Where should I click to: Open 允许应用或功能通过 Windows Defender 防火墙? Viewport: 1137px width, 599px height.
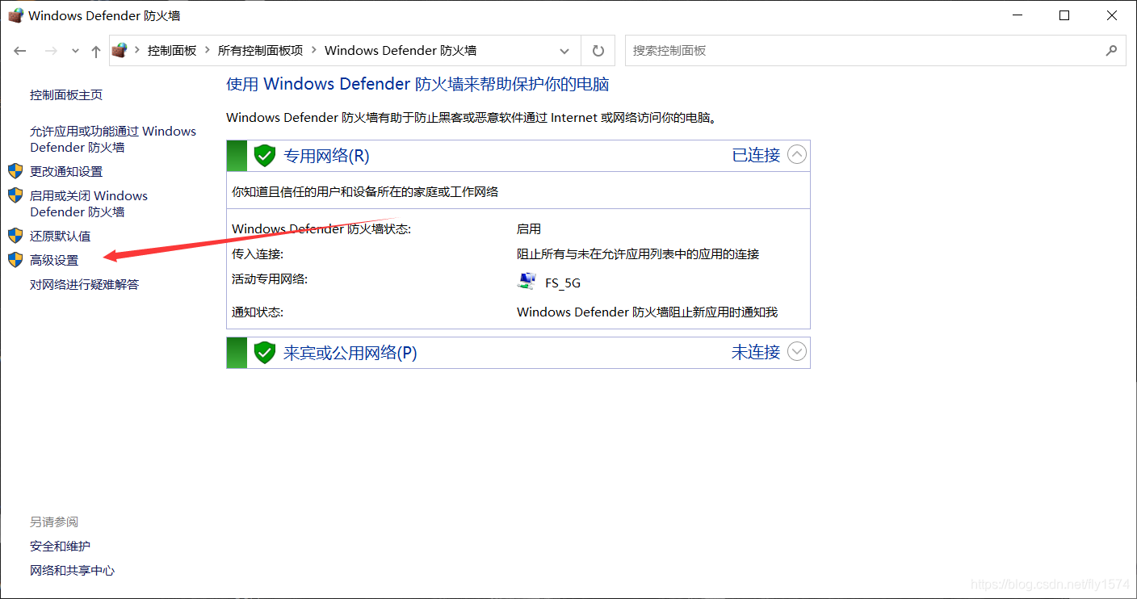coord(113,139)
